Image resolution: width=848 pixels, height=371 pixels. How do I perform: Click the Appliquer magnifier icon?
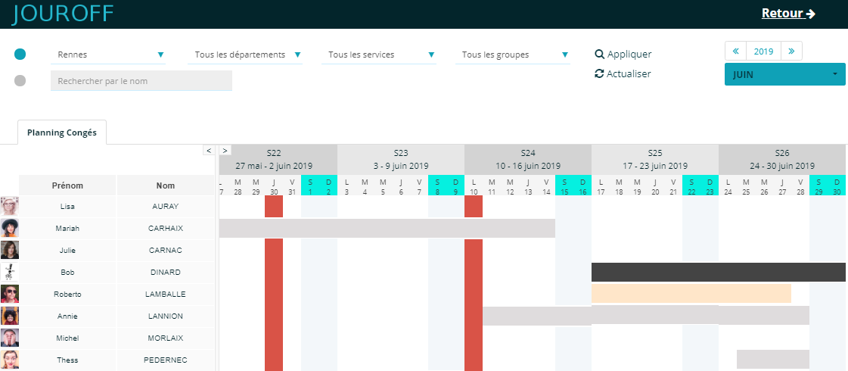pos(600,55)
